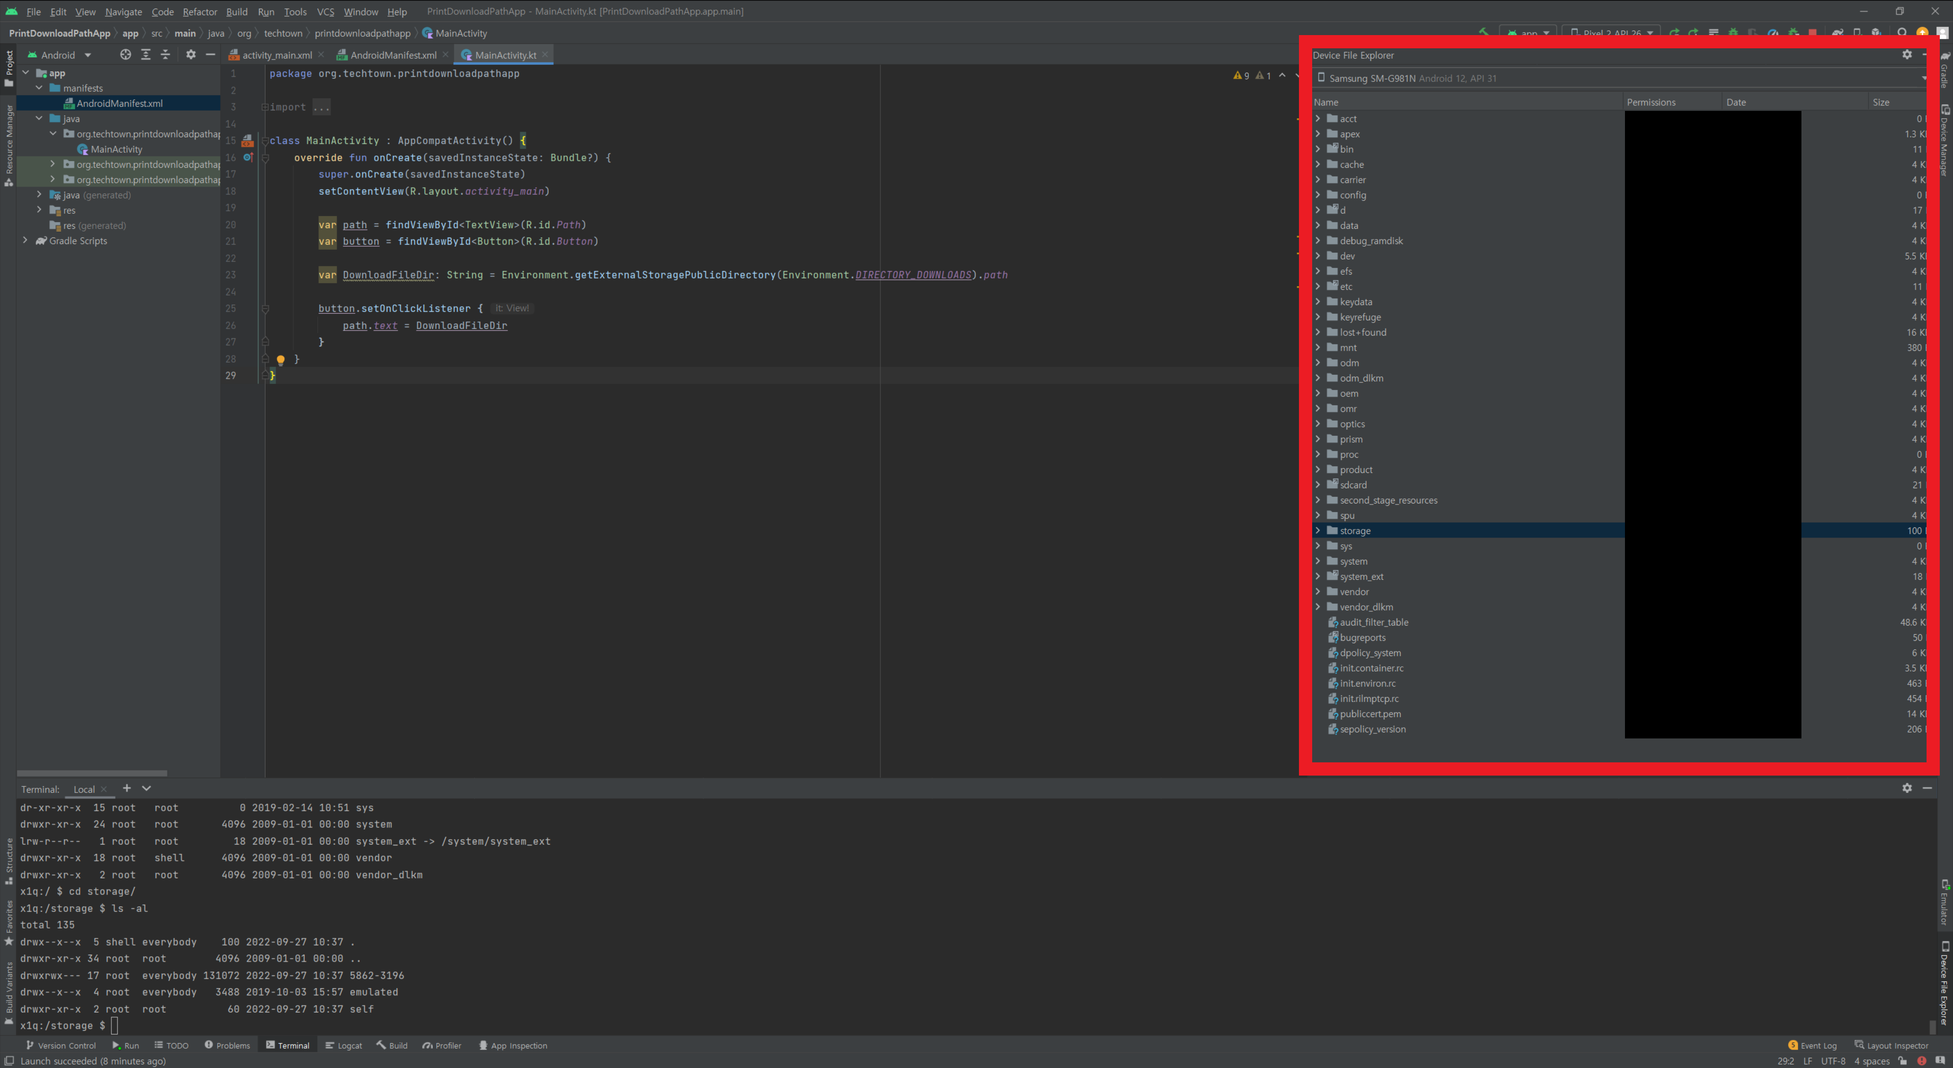1953x1068 pixels.
Task: Add new terminal session with plus icon
Action: pos(127,788)
